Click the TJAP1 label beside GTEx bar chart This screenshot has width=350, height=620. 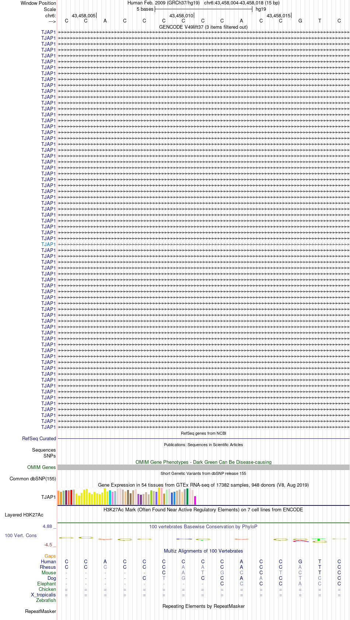coord(49,497)
